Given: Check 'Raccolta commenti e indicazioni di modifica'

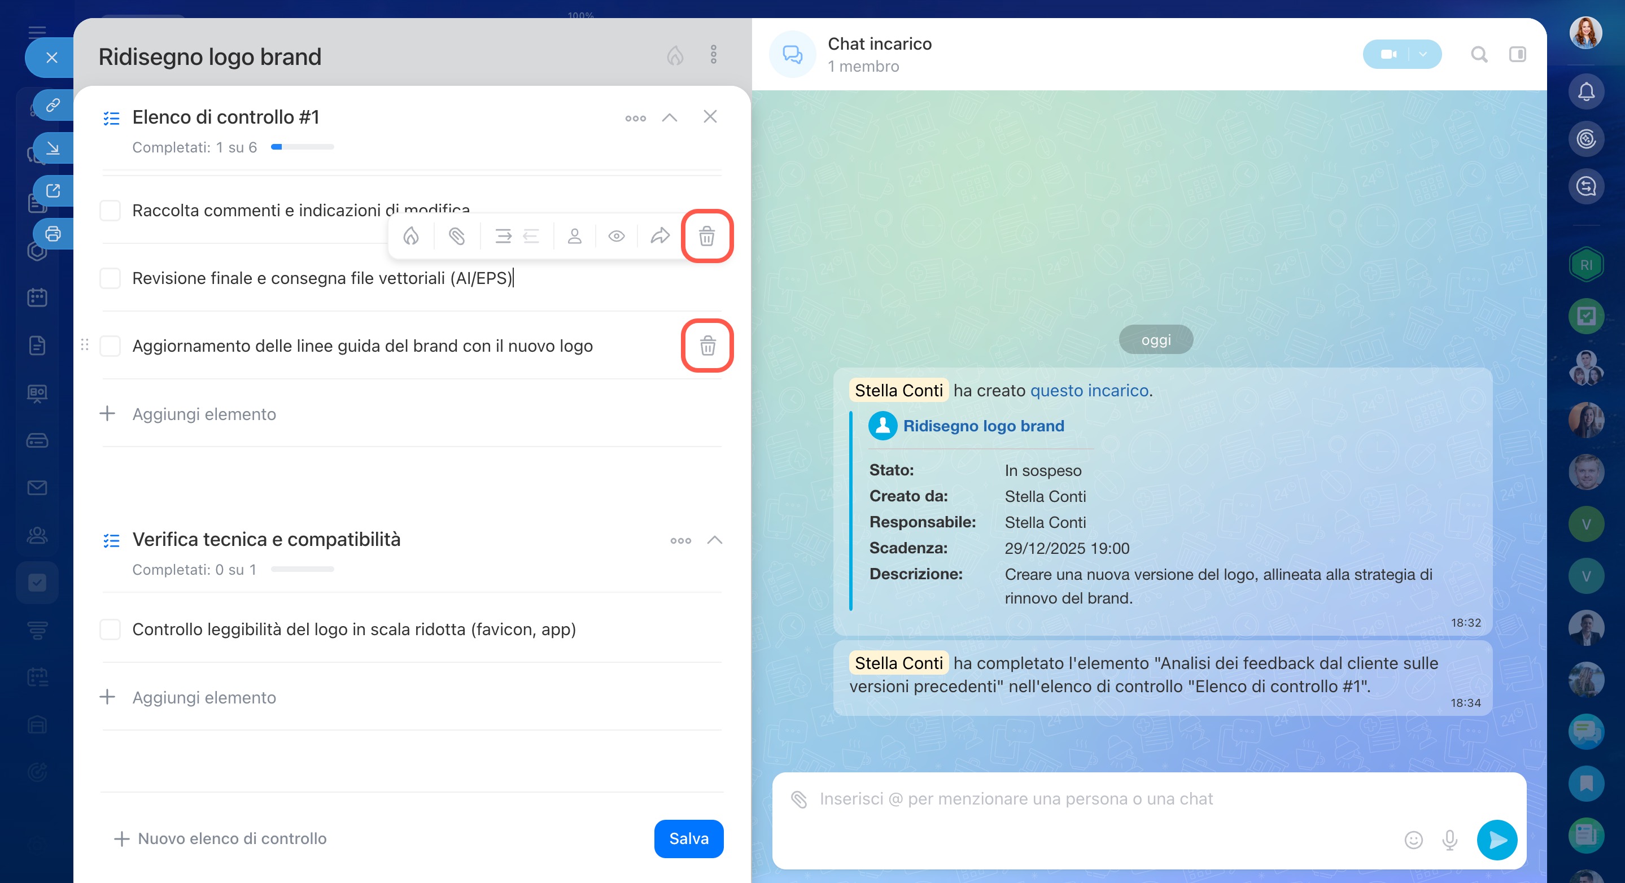Looking at the screenshot, I should coord(111,211).
